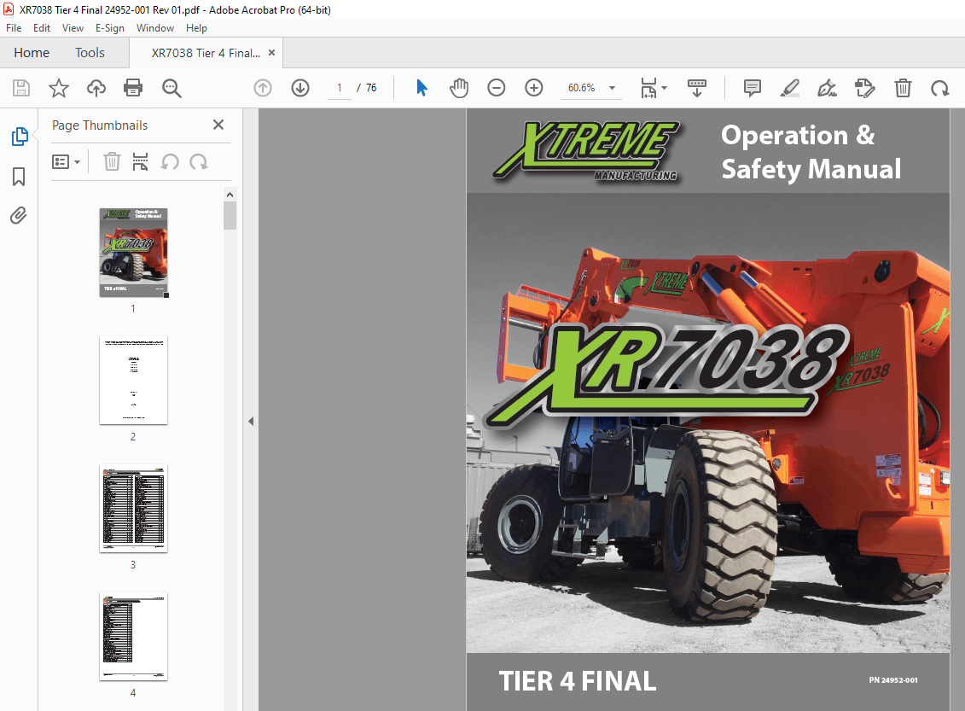Select the Hand pan tool

click(459, 88)
